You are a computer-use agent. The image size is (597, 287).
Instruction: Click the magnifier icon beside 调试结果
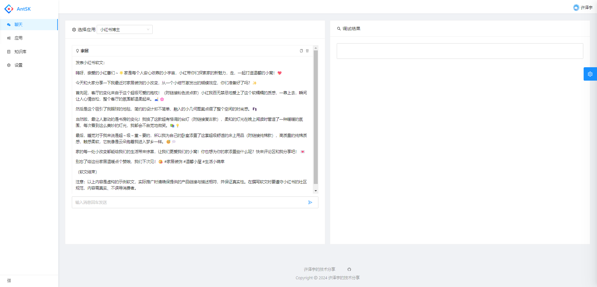click(x=339, y=28)
